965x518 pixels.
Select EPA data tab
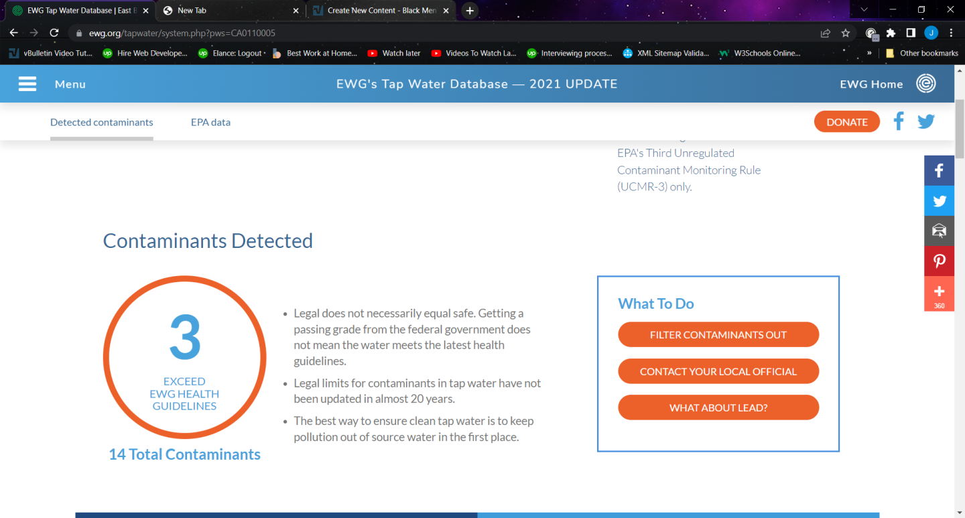point(210,122)
